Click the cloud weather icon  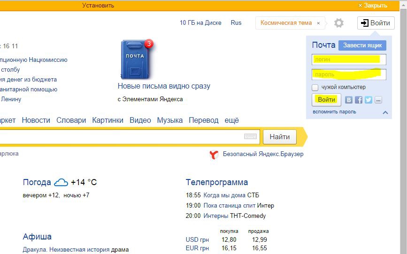(61, 182)
